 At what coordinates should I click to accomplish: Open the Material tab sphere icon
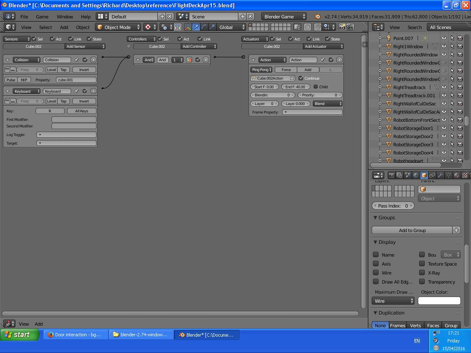point(457,175)
